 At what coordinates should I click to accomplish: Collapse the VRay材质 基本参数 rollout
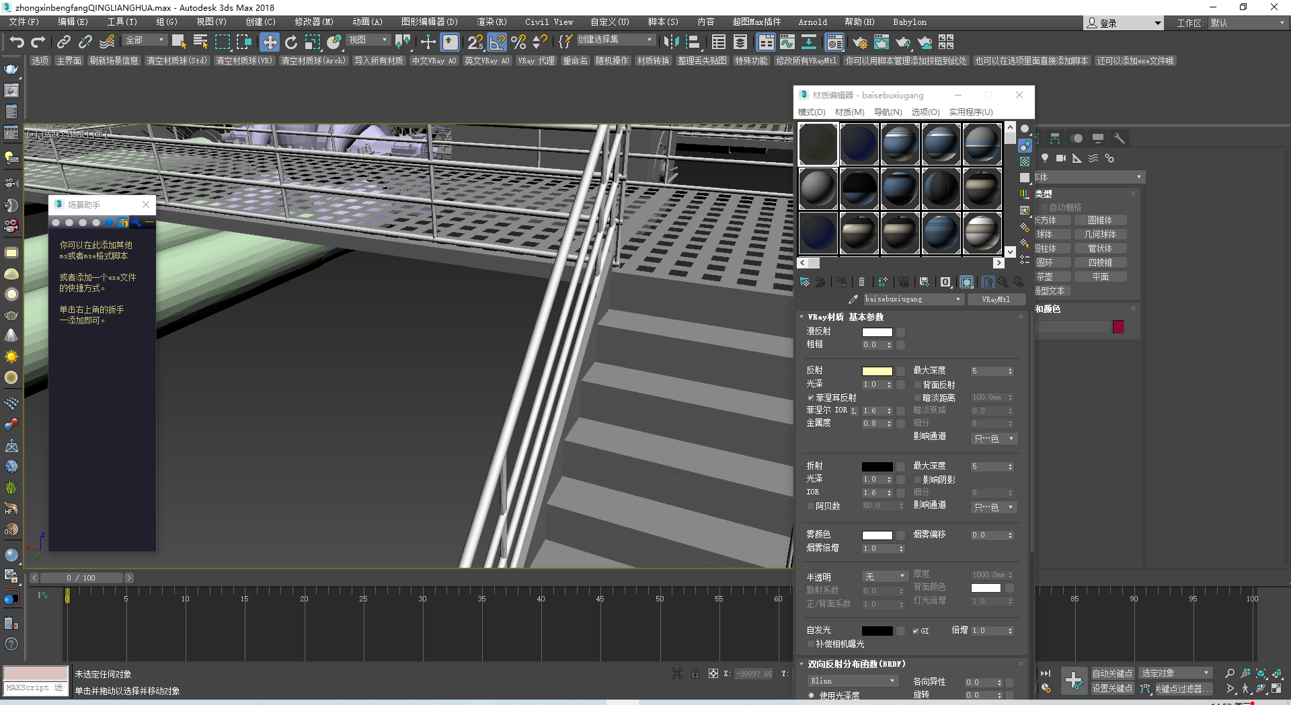pyautogui.click(x=801, y=317)
